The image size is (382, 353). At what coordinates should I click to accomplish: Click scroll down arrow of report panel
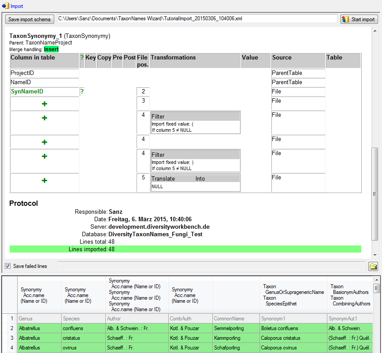[x=375, y=255]
